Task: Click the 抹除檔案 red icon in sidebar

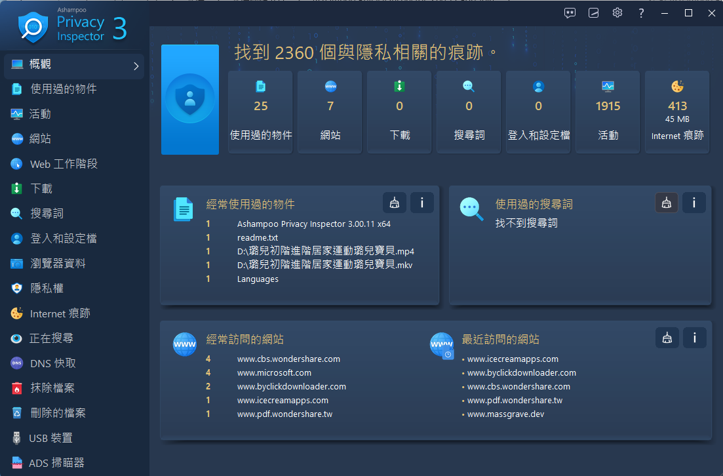Action: (x=16, y=388)
